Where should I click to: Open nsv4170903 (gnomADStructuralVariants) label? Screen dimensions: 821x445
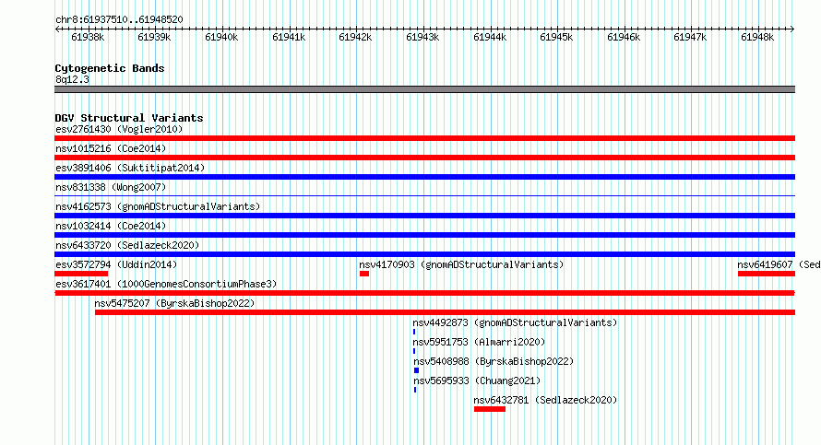(462, 264)
